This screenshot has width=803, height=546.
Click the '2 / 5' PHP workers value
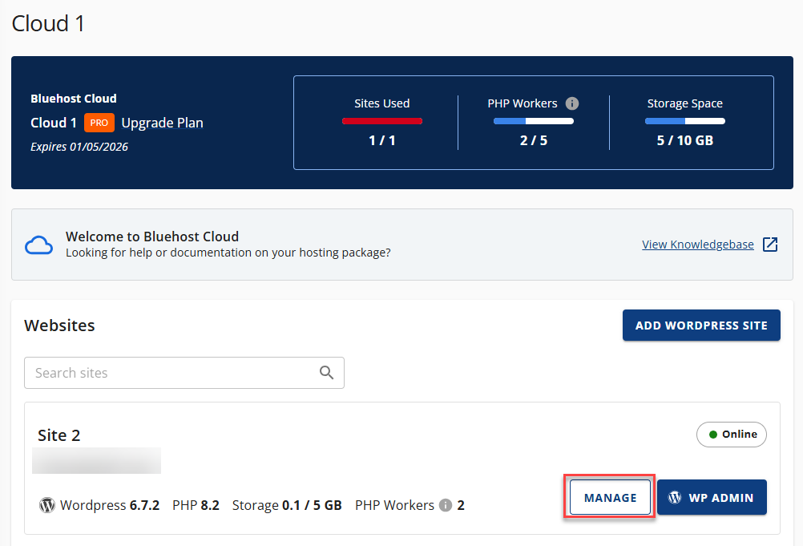534,140
